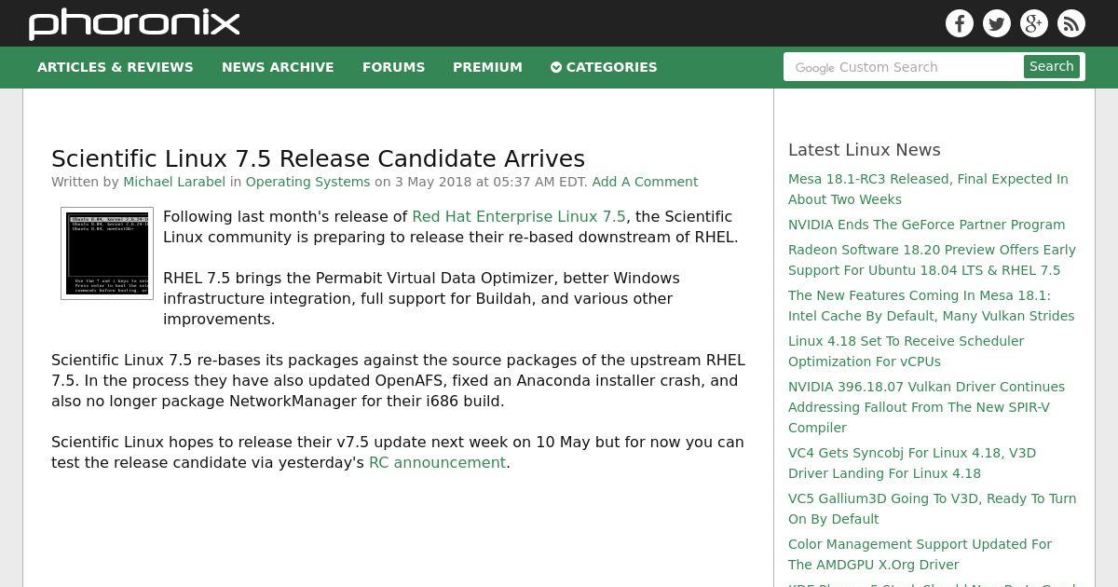Follow the Red Hat Enterprise Linux 7.5 link
Screen dimensions: 1118x587
[x=519, y=216]
